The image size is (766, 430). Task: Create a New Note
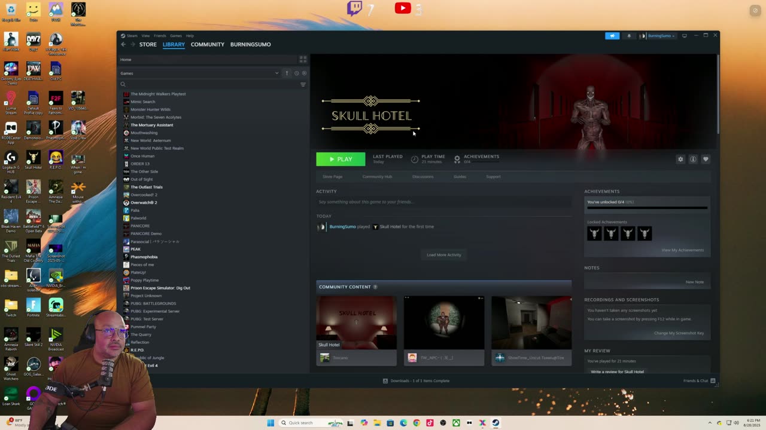click(695, 282)
